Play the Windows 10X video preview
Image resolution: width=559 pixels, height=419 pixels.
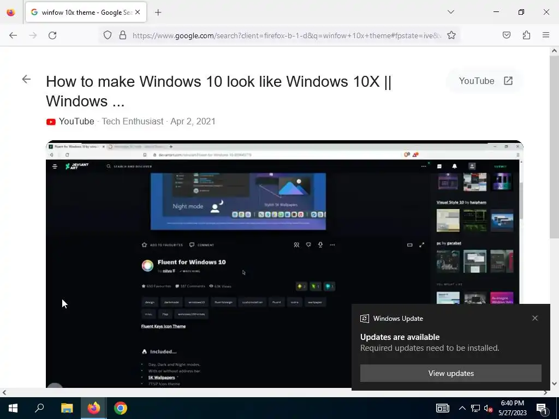(x=284, y=264)
